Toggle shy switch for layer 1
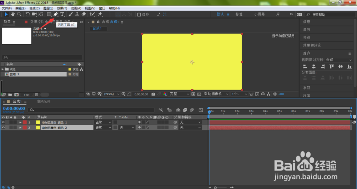Viewport: 357px width, 189px height. (x=139, y=122)
